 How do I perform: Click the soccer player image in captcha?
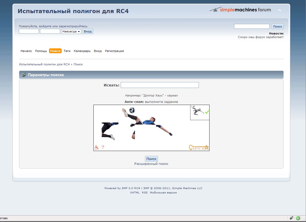[147, 123]
